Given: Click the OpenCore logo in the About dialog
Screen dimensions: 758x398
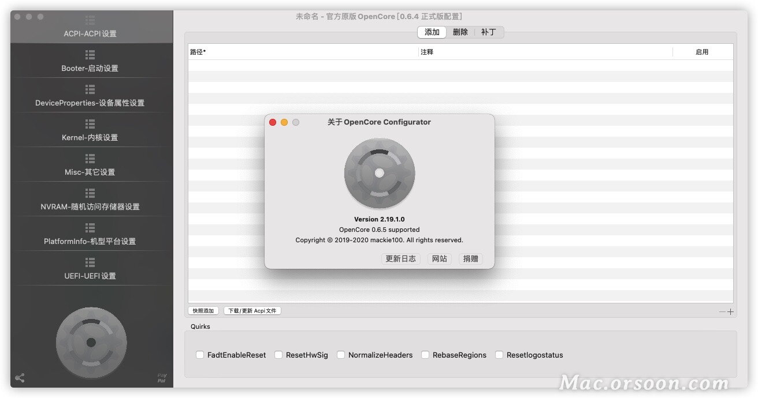Looking at the screenshot, I should click(380, 173).
